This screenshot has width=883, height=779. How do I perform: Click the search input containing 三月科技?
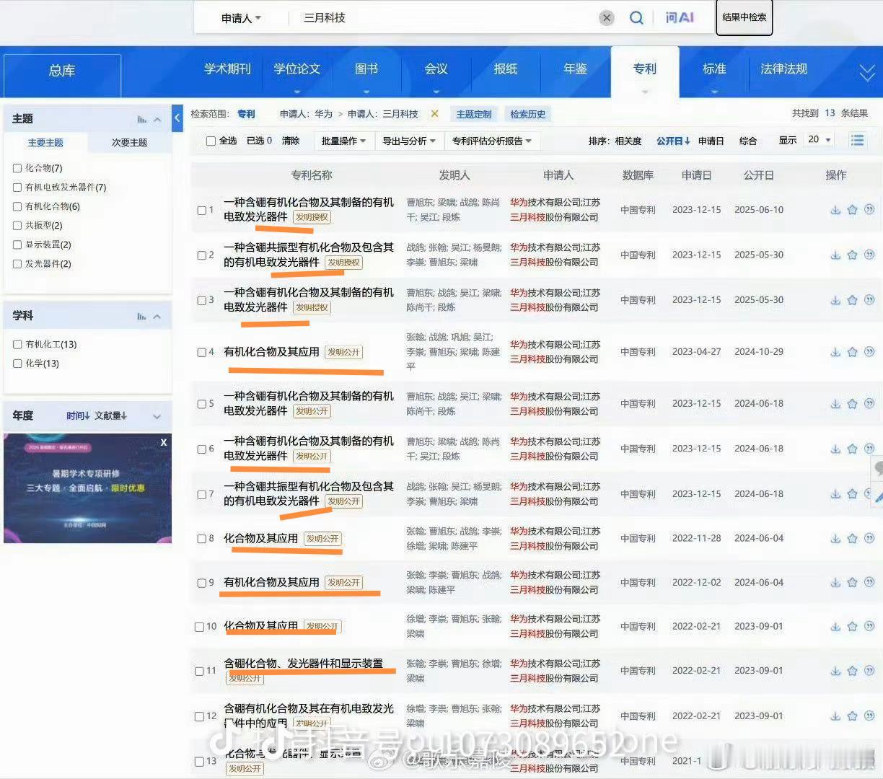click(447, 18)
